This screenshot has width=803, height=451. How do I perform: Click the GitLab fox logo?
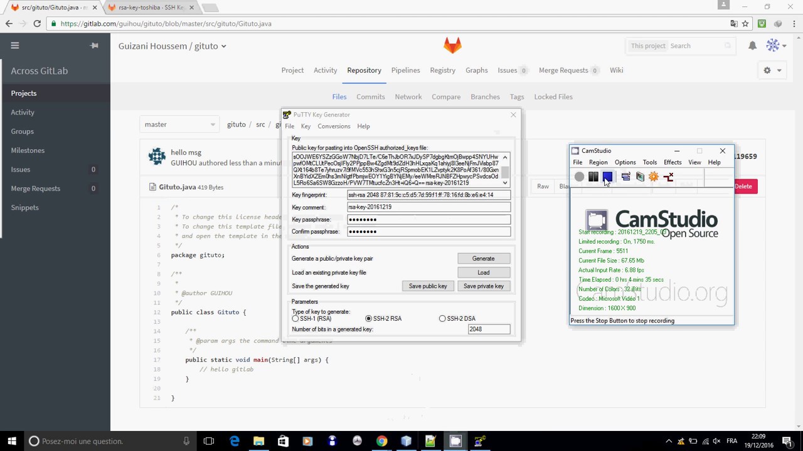coord(452,45)
